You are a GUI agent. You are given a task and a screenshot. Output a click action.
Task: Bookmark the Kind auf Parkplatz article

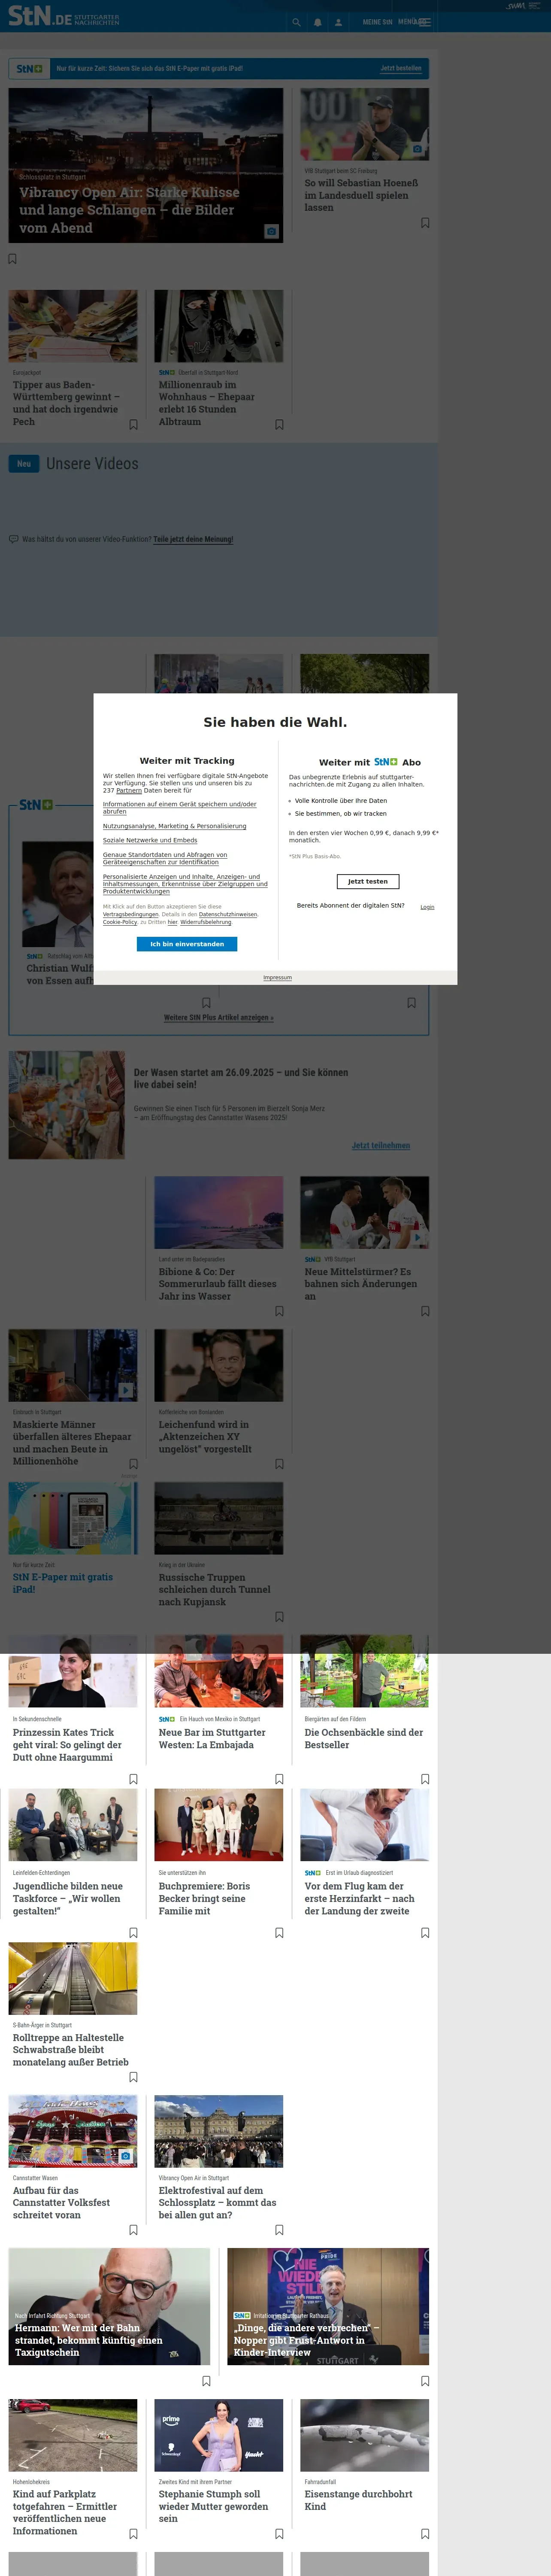point(133,2534)
